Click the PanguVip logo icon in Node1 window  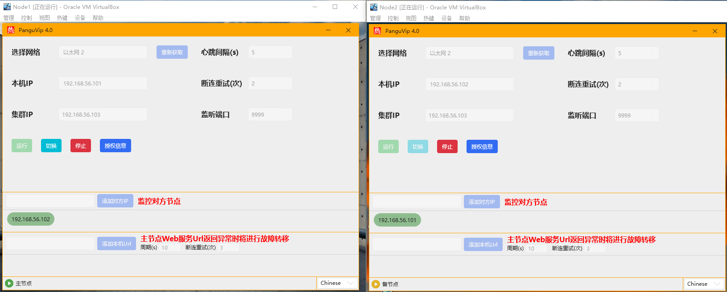pyautogui.click(x=11, y=30)
